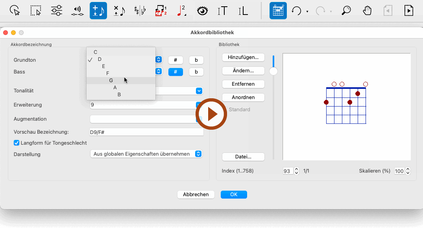Uncheck Langform für Tongeschlecht checkbox
The width and height of the screenshot is (423, 228).
click(x=17, y=143)
